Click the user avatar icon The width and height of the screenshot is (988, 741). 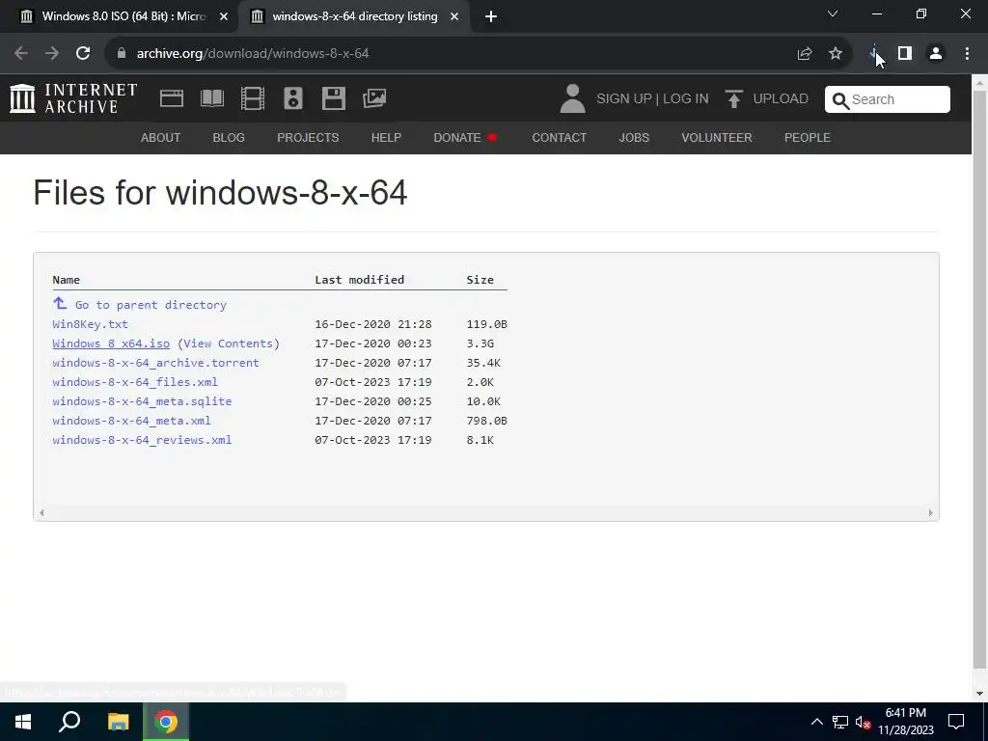coord(572,99)
